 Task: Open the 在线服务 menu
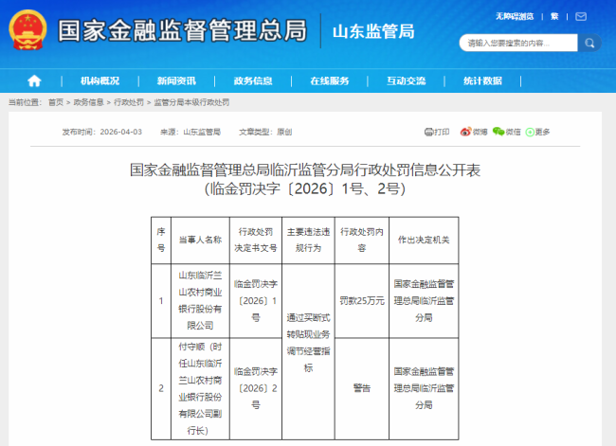point(330,80)
